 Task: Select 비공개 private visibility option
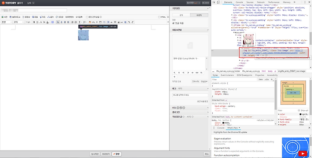[x=199, y=15]
